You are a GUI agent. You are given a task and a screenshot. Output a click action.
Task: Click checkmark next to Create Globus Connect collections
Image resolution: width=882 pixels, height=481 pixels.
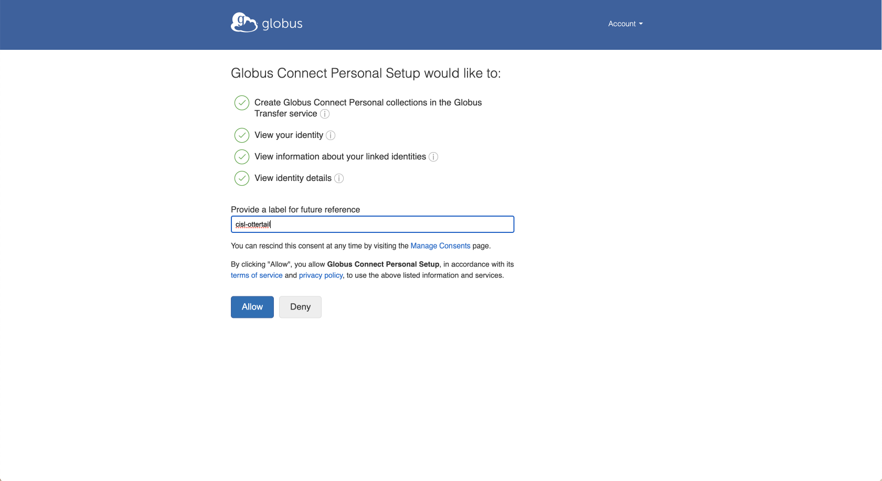click(242, 103)
